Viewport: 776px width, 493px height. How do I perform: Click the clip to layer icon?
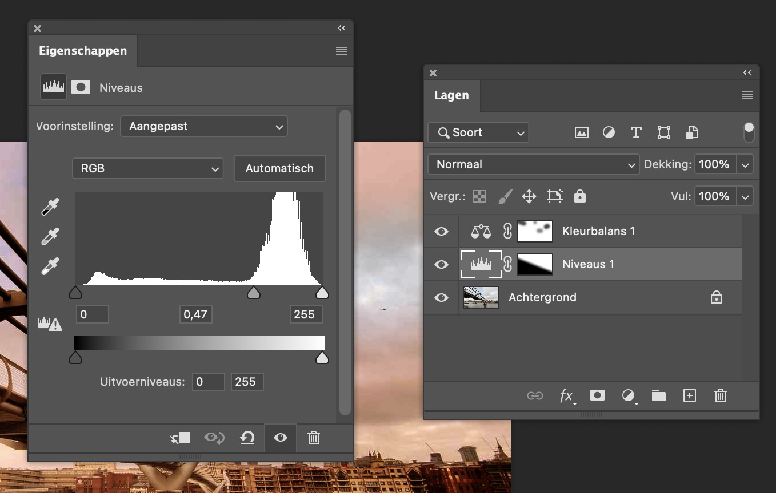[x=181, y=438]
